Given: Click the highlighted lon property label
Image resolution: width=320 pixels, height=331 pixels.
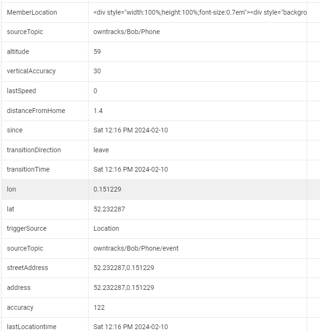Looking at the screenshot, I should click(x=11, y=189).
